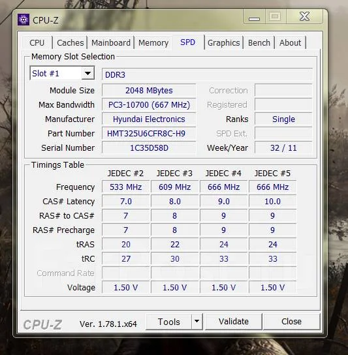Click the DDR3 memory type field

pos(207,74)
